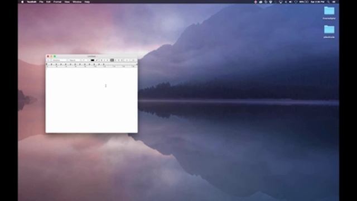Open the font size combo box
Image resolution: width=357 pixels, height=201 pixels.
pos(85,60)
